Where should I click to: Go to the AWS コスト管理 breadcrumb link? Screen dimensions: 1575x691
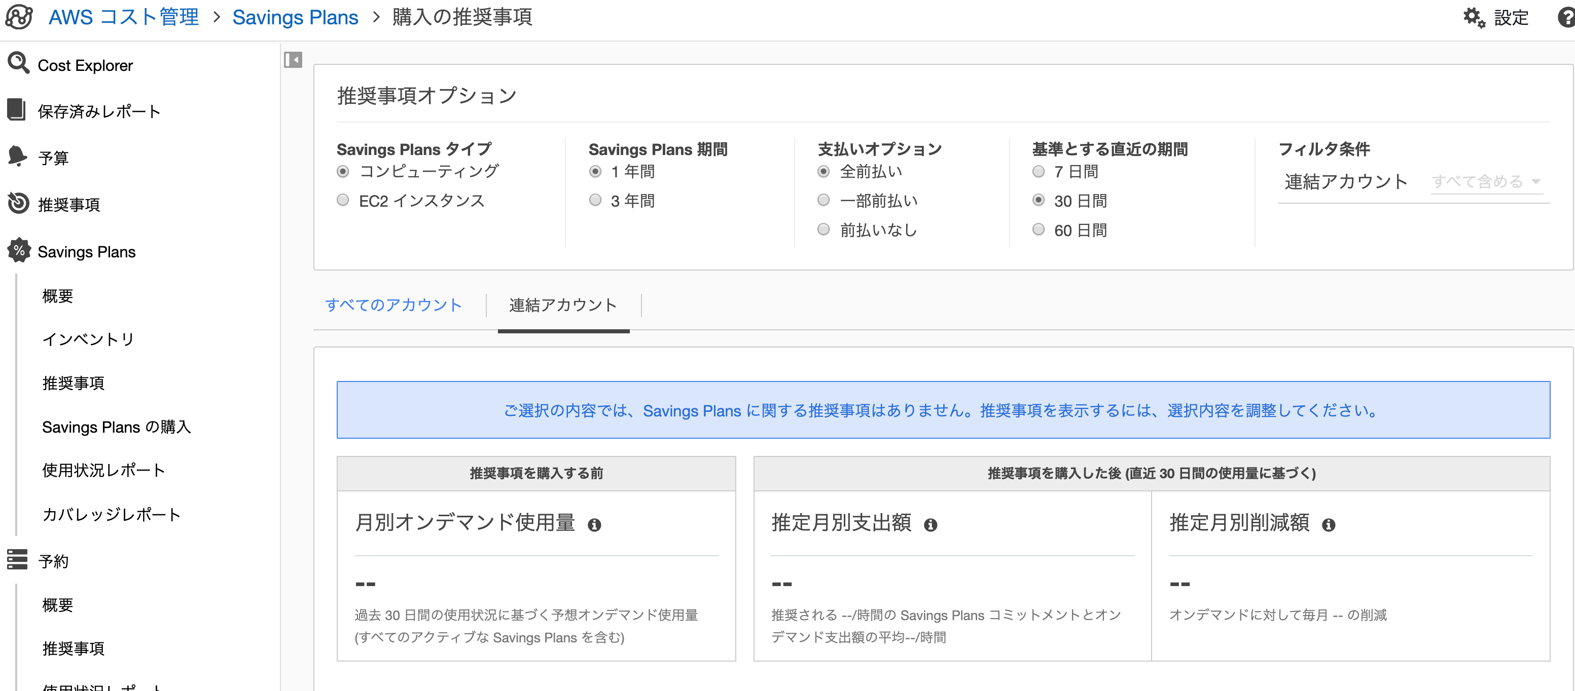point(124,17)
